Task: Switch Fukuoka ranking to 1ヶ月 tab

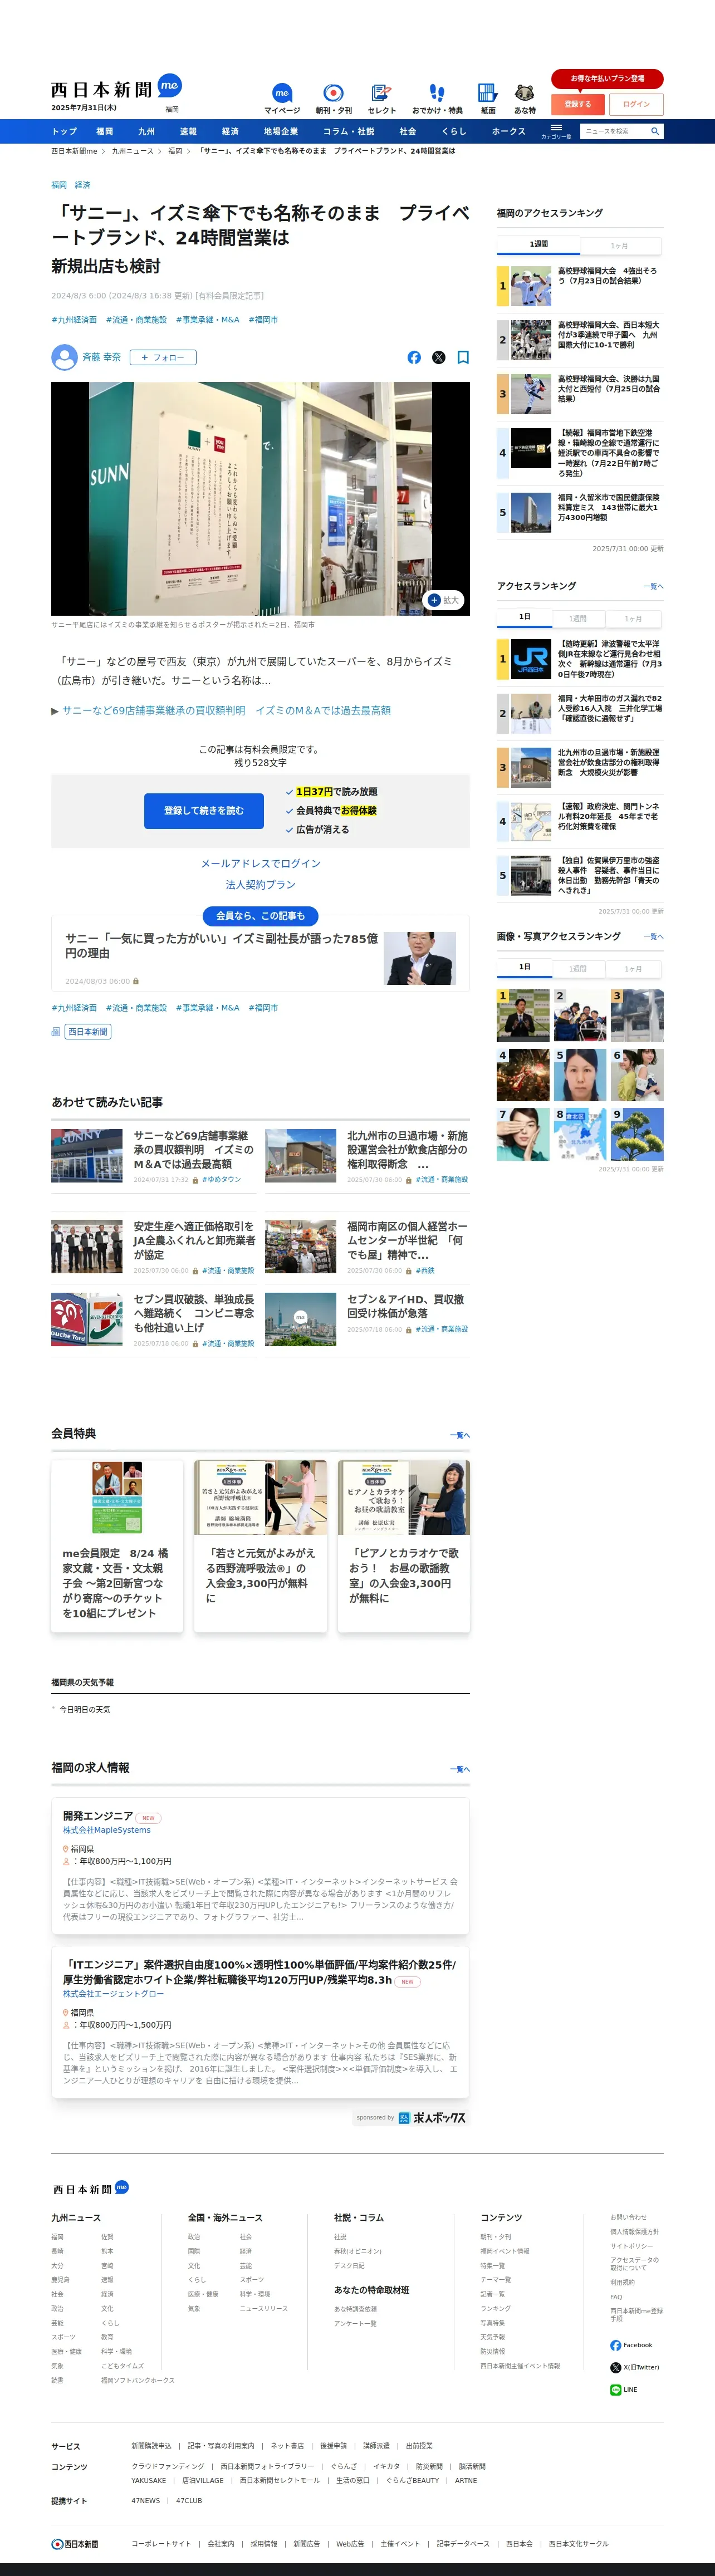Action: coord(619,245)
